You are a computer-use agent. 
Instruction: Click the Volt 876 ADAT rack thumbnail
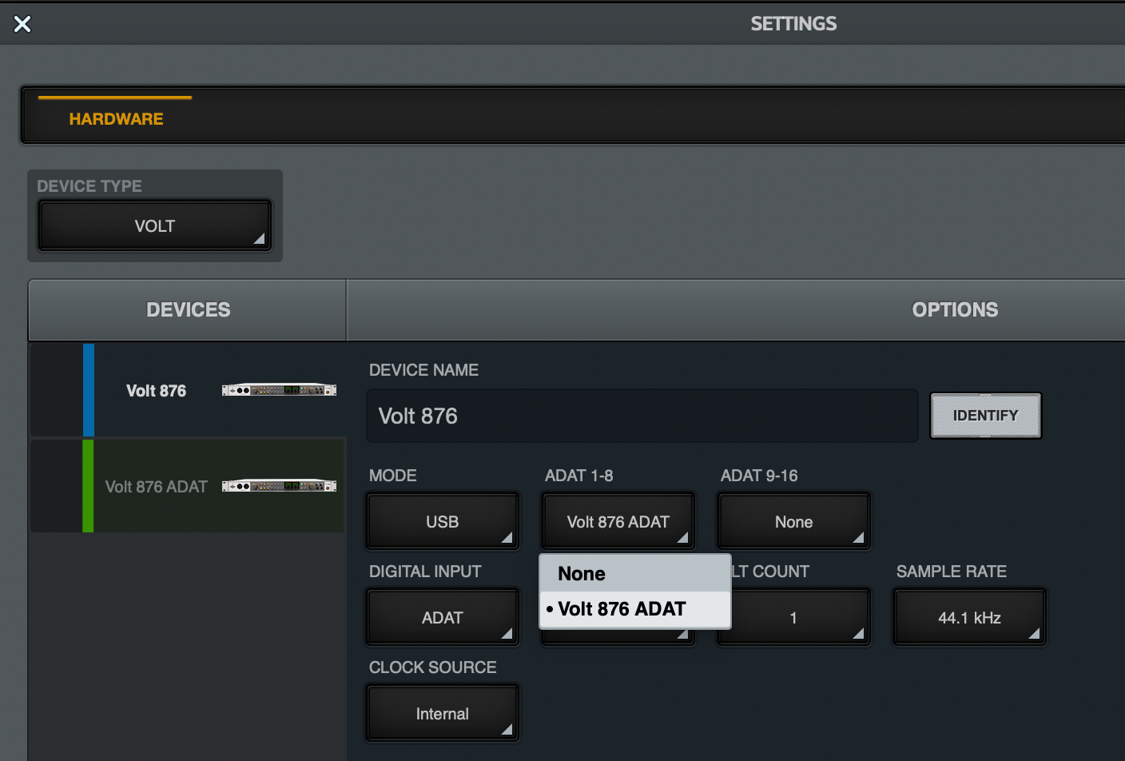coord(279,486)
